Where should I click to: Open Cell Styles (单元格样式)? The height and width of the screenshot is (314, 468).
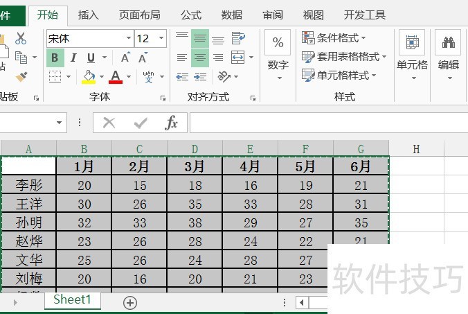tap(339, 76)
